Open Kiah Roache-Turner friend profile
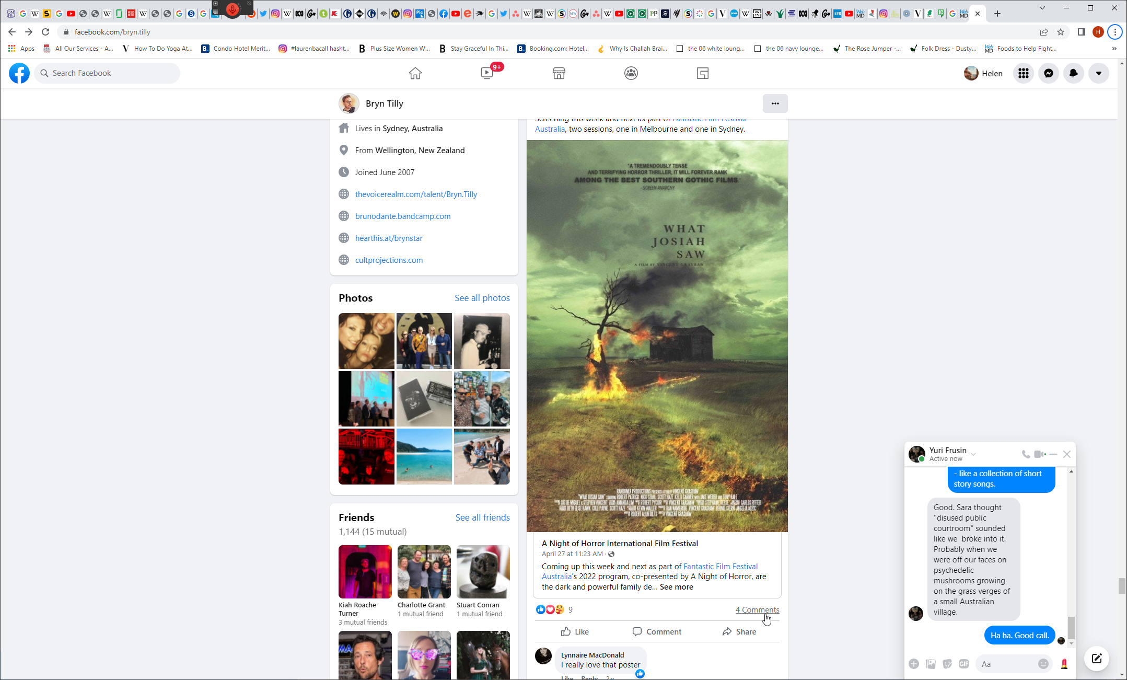 (365, 572)
